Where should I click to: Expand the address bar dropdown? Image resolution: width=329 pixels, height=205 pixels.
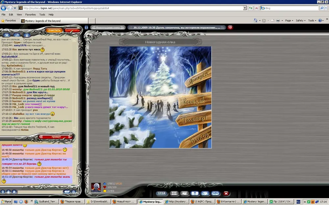pos(245,8)
